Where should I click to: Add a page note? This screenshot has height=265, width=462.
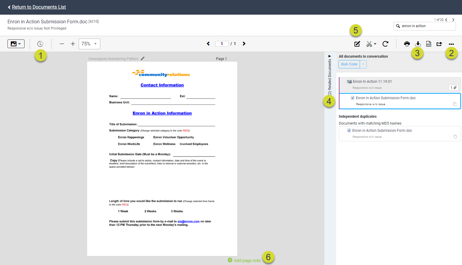tap(244, 260)
